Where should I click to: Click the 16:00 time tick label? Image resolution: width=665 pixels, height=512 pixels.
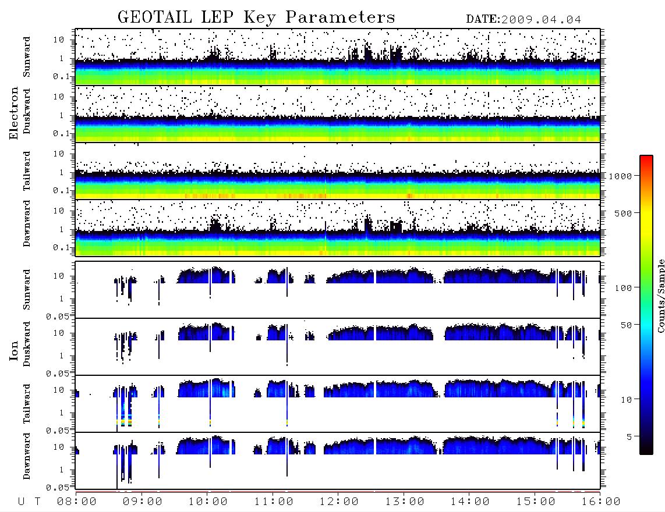[x=602, y=502]
